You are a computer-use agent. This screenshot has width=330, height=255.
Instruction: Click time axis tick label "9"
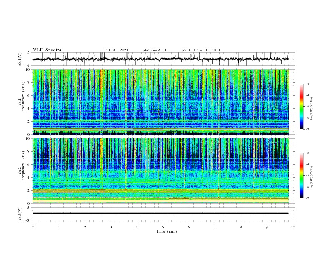(x=267, y=227)
